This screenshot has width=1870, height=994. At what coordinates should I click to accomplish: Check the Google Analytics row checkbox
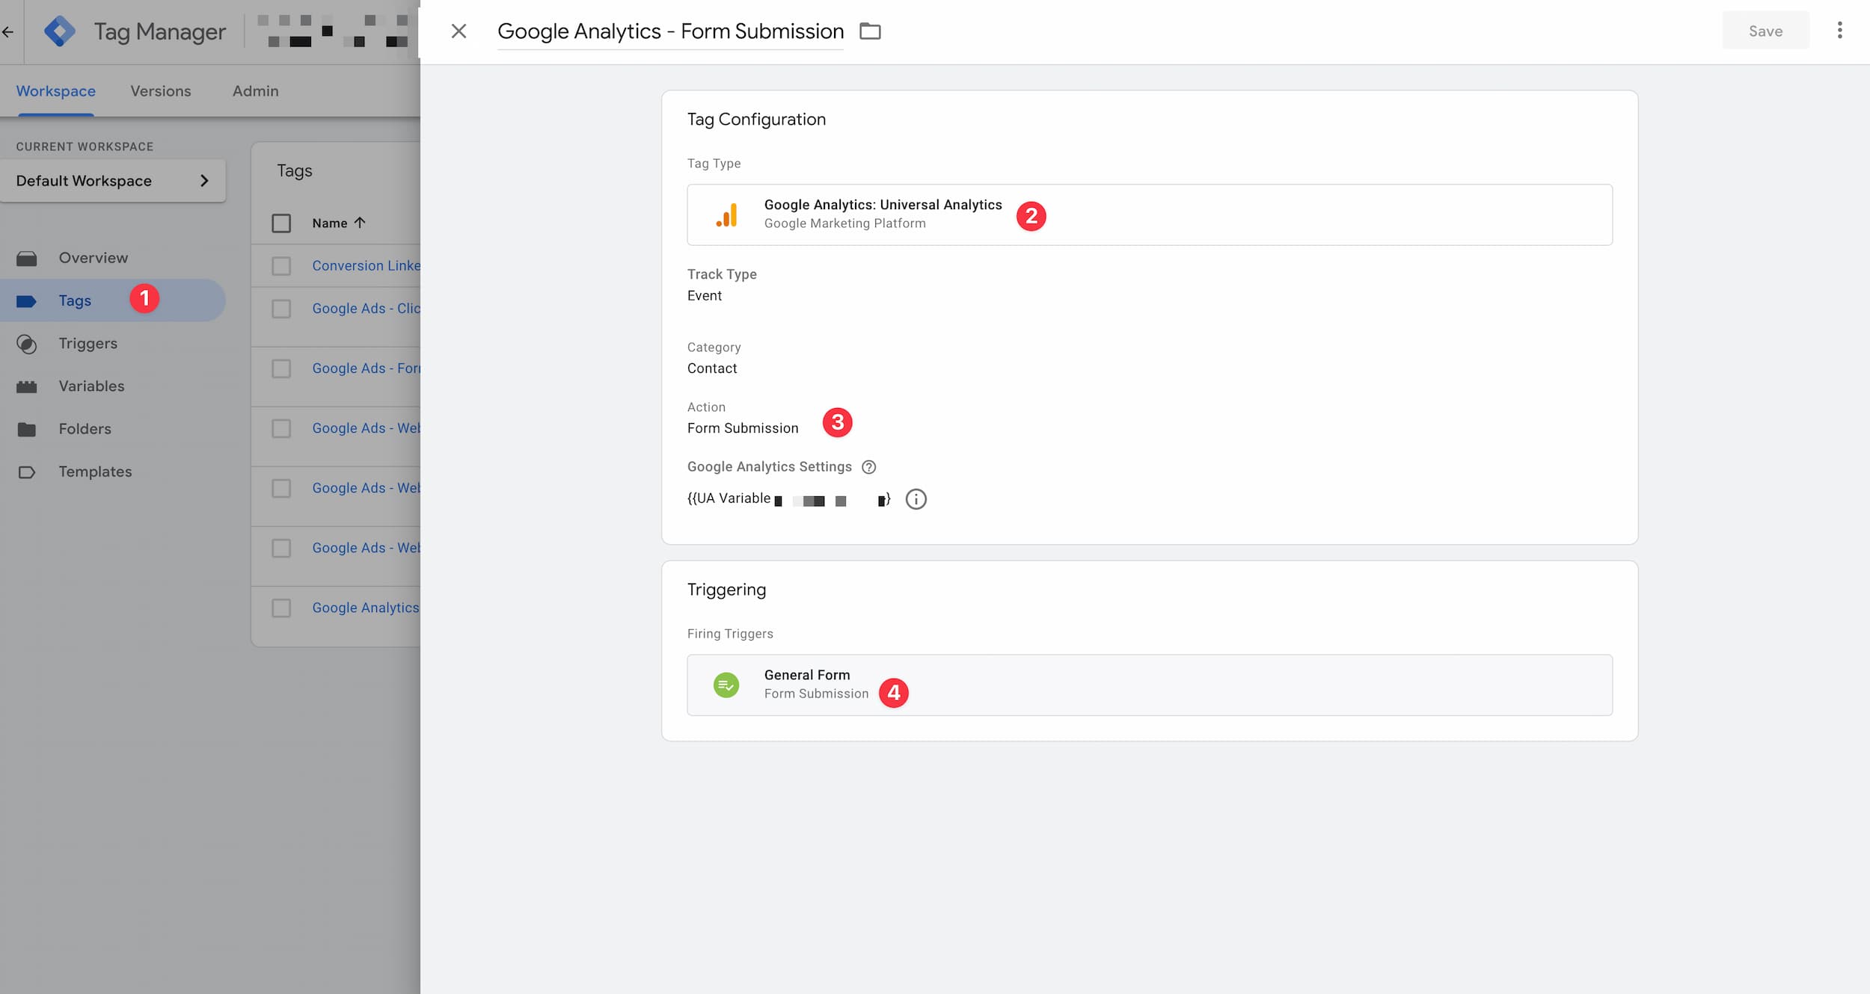(x=281, y=608)
